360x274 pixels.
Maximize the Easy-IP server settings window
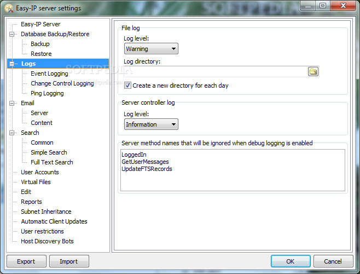[323, 5]
